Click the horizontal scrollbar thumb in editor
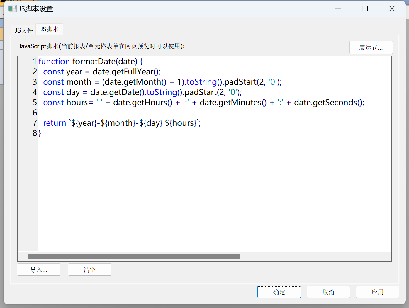 (x=134, y=257)
